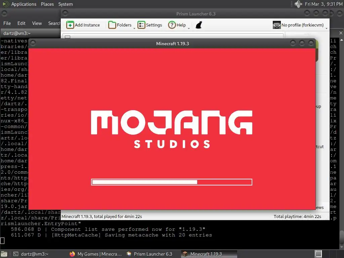Image resolution: width=344 pixels, height=258 pixels.
Task: Open Folders in Prism Launcher toolbar
Action: coord(120,25)
